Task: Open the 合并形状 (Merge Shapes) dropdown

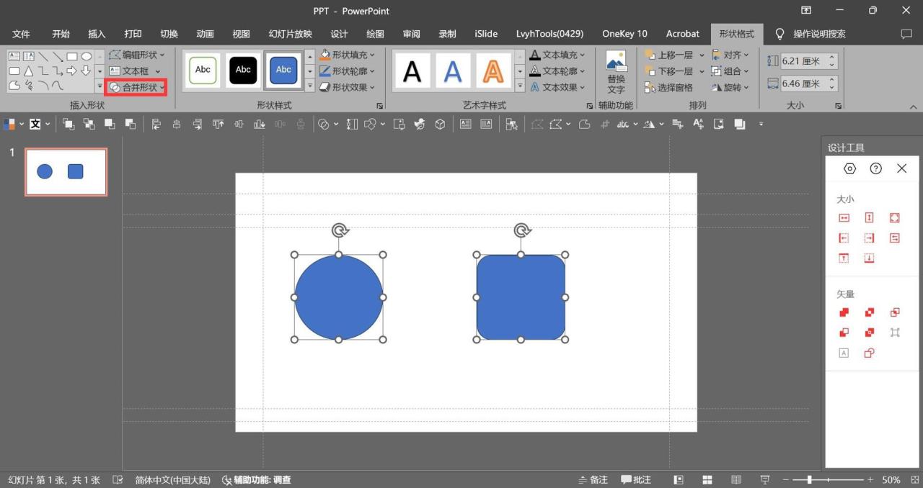Action: [136, 87]
